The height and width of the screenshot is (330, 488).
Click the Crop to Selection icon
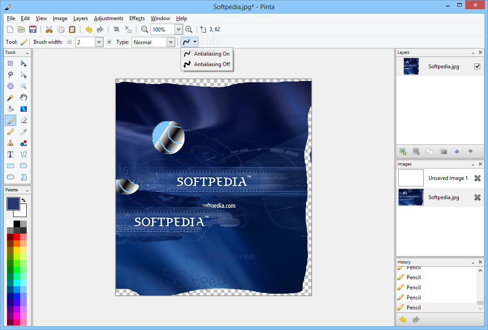(x=116, y=29)
